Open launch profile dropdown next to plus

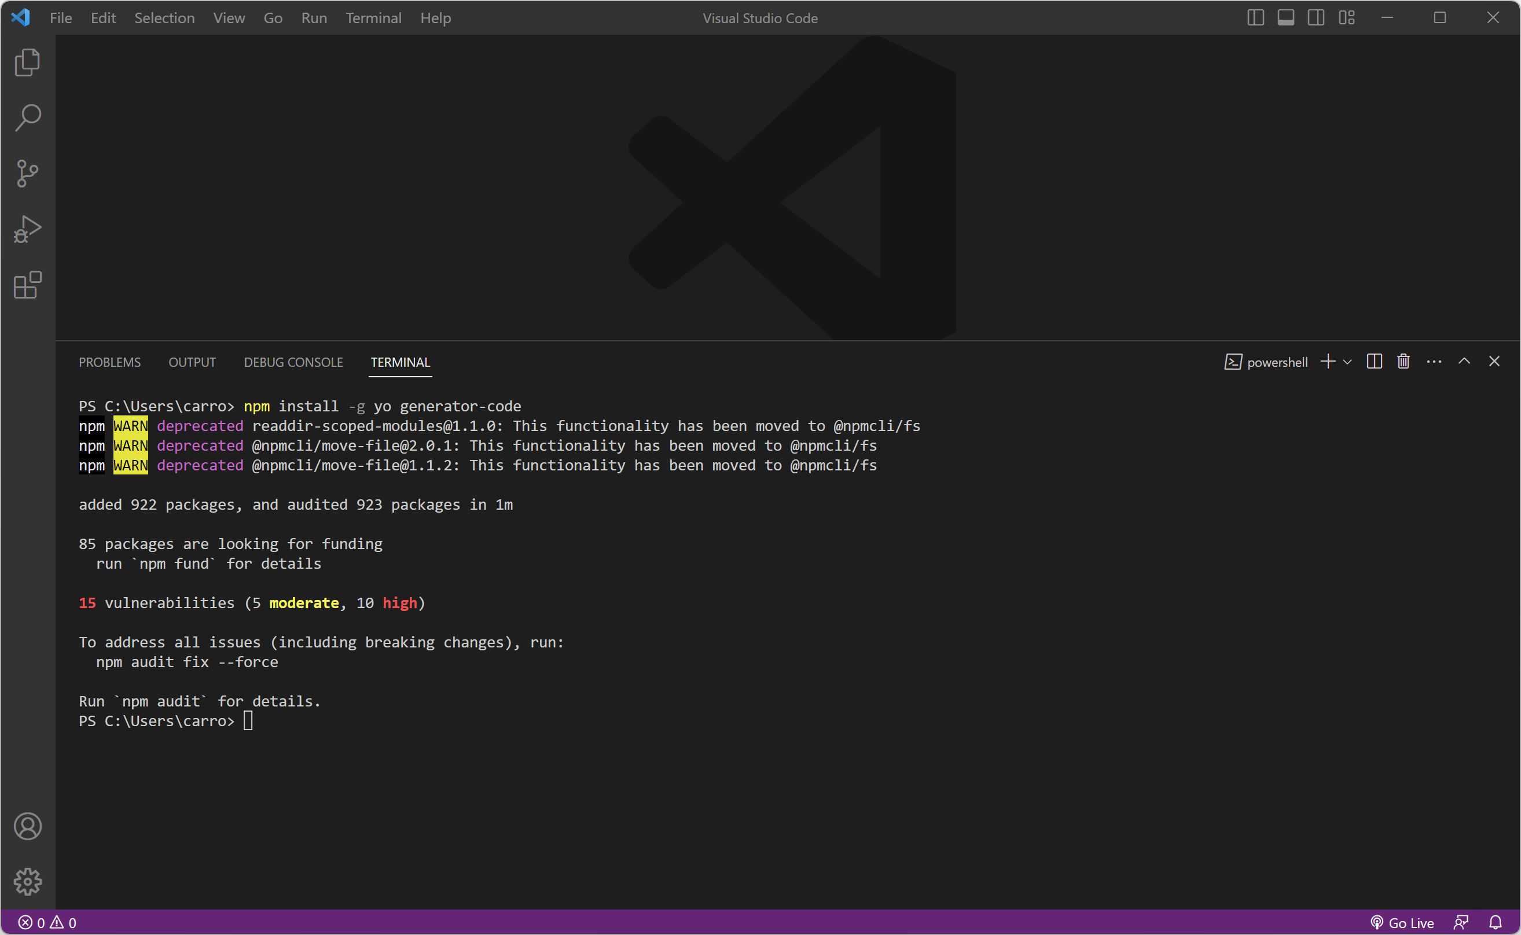tap(1347, 362)
